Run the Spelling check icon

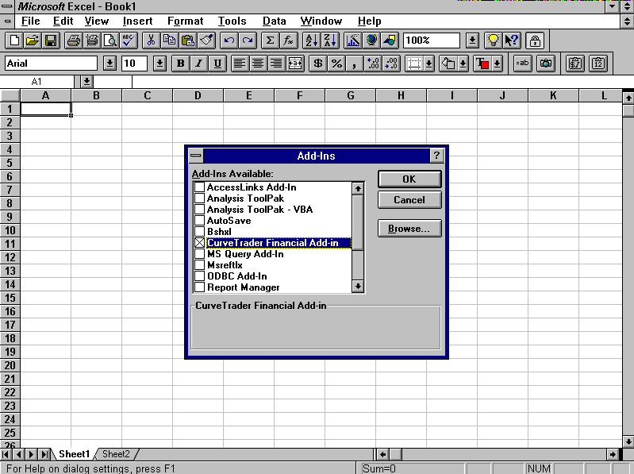coord(129,40)
